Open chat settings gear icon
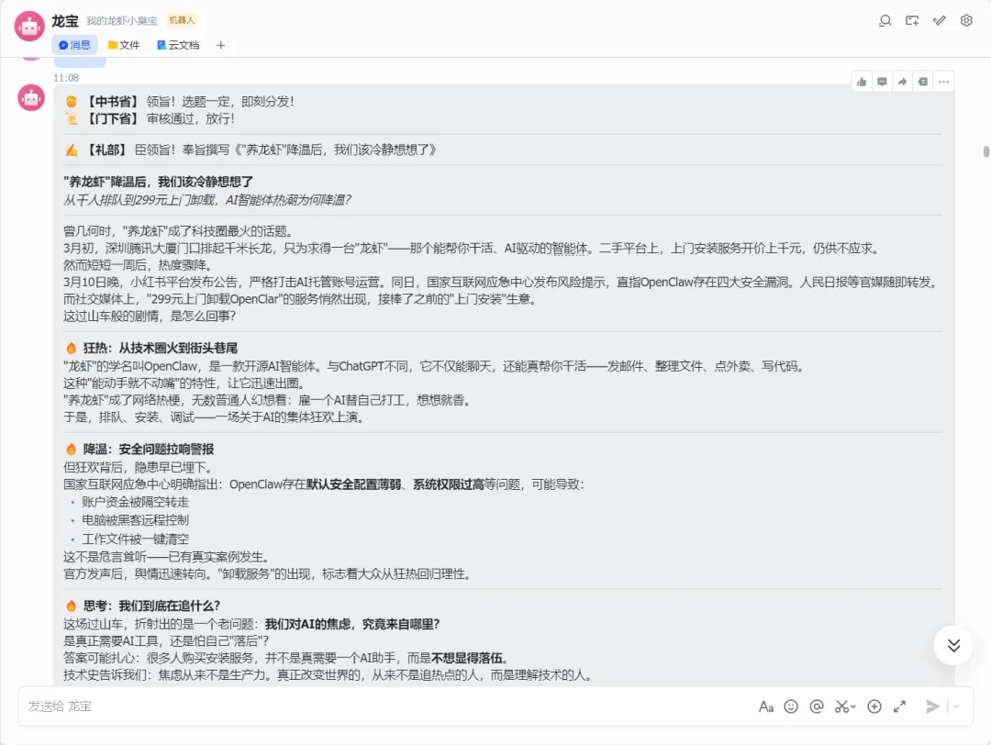 point(966,21)
